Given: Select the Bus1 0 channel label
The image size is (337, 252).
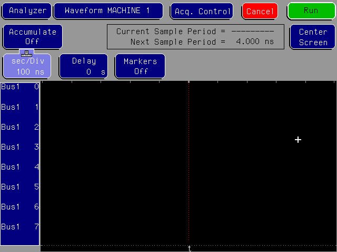Looking at the screenshot, I should (20, 87).
